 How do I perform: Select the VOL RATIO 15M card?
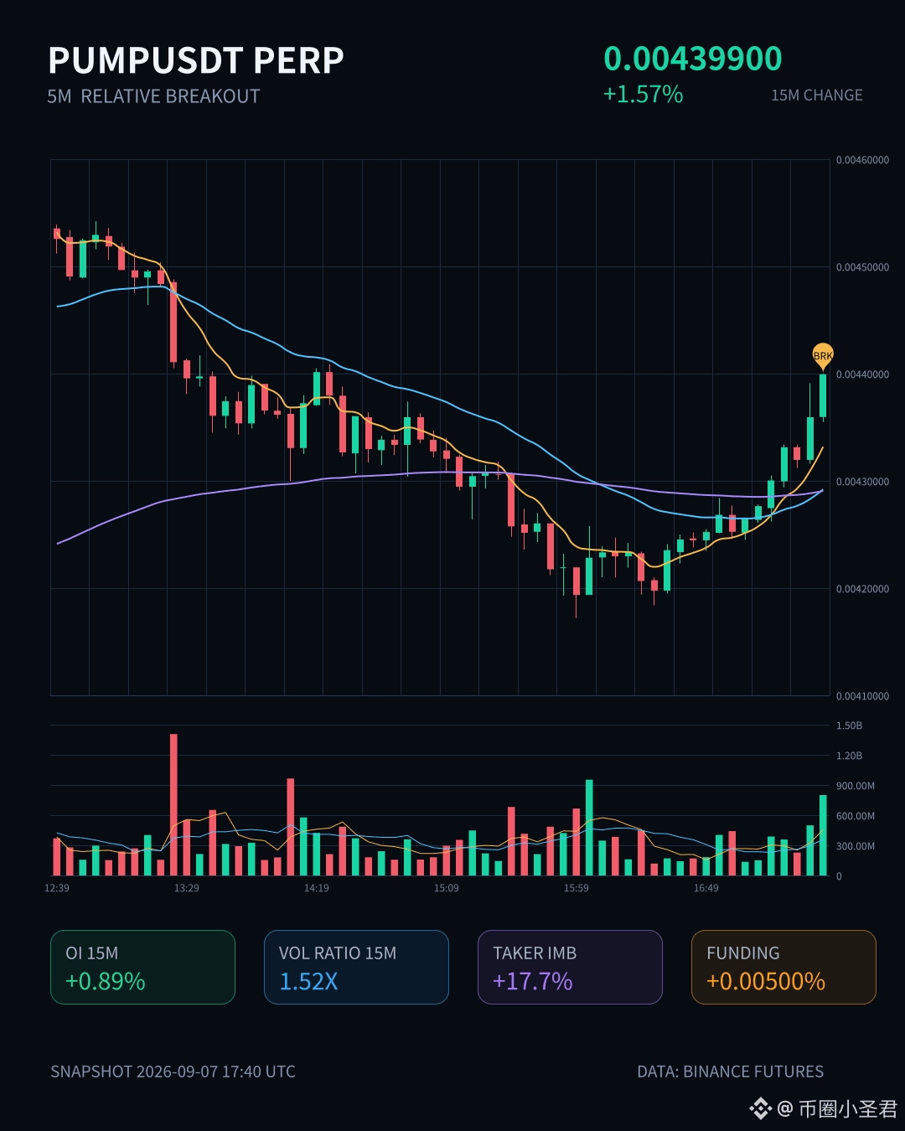click(356, 967)
